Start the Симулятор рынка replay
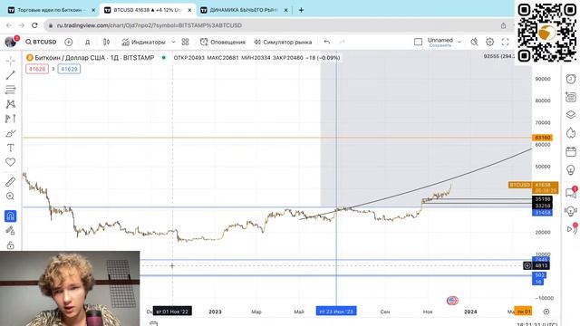580x326 pixels. [x=283, y=43]
